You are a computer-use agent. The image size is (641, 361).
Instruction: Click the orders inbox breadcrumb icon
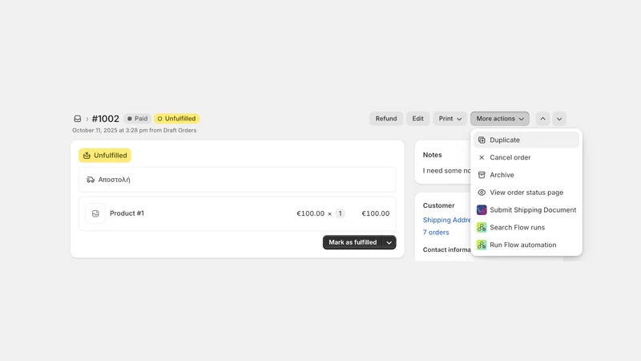click(77, 119)
